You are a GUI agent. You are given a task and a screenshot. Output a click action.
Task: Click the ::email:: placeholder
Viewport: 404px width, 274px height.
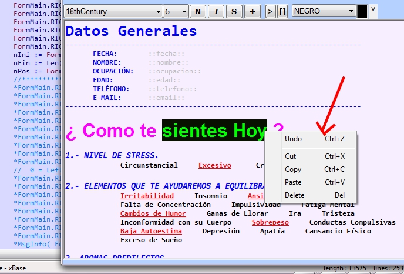click(x=166, y=98)
